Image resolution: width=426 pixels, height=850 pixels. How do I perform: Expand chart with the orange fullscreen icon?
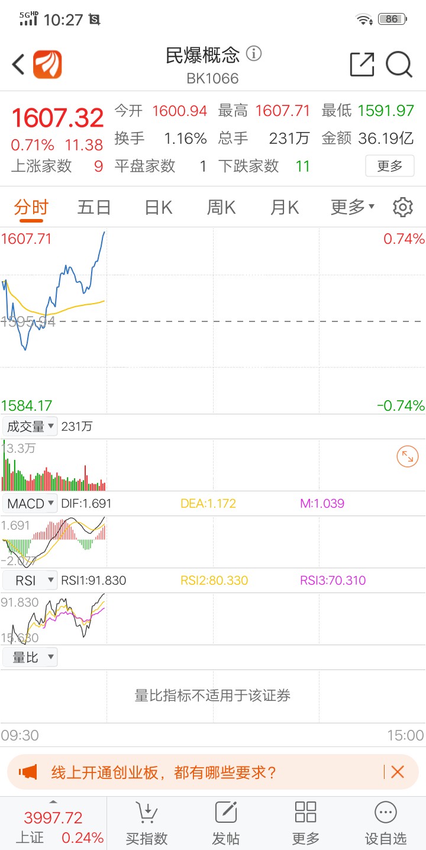(408, 456)
